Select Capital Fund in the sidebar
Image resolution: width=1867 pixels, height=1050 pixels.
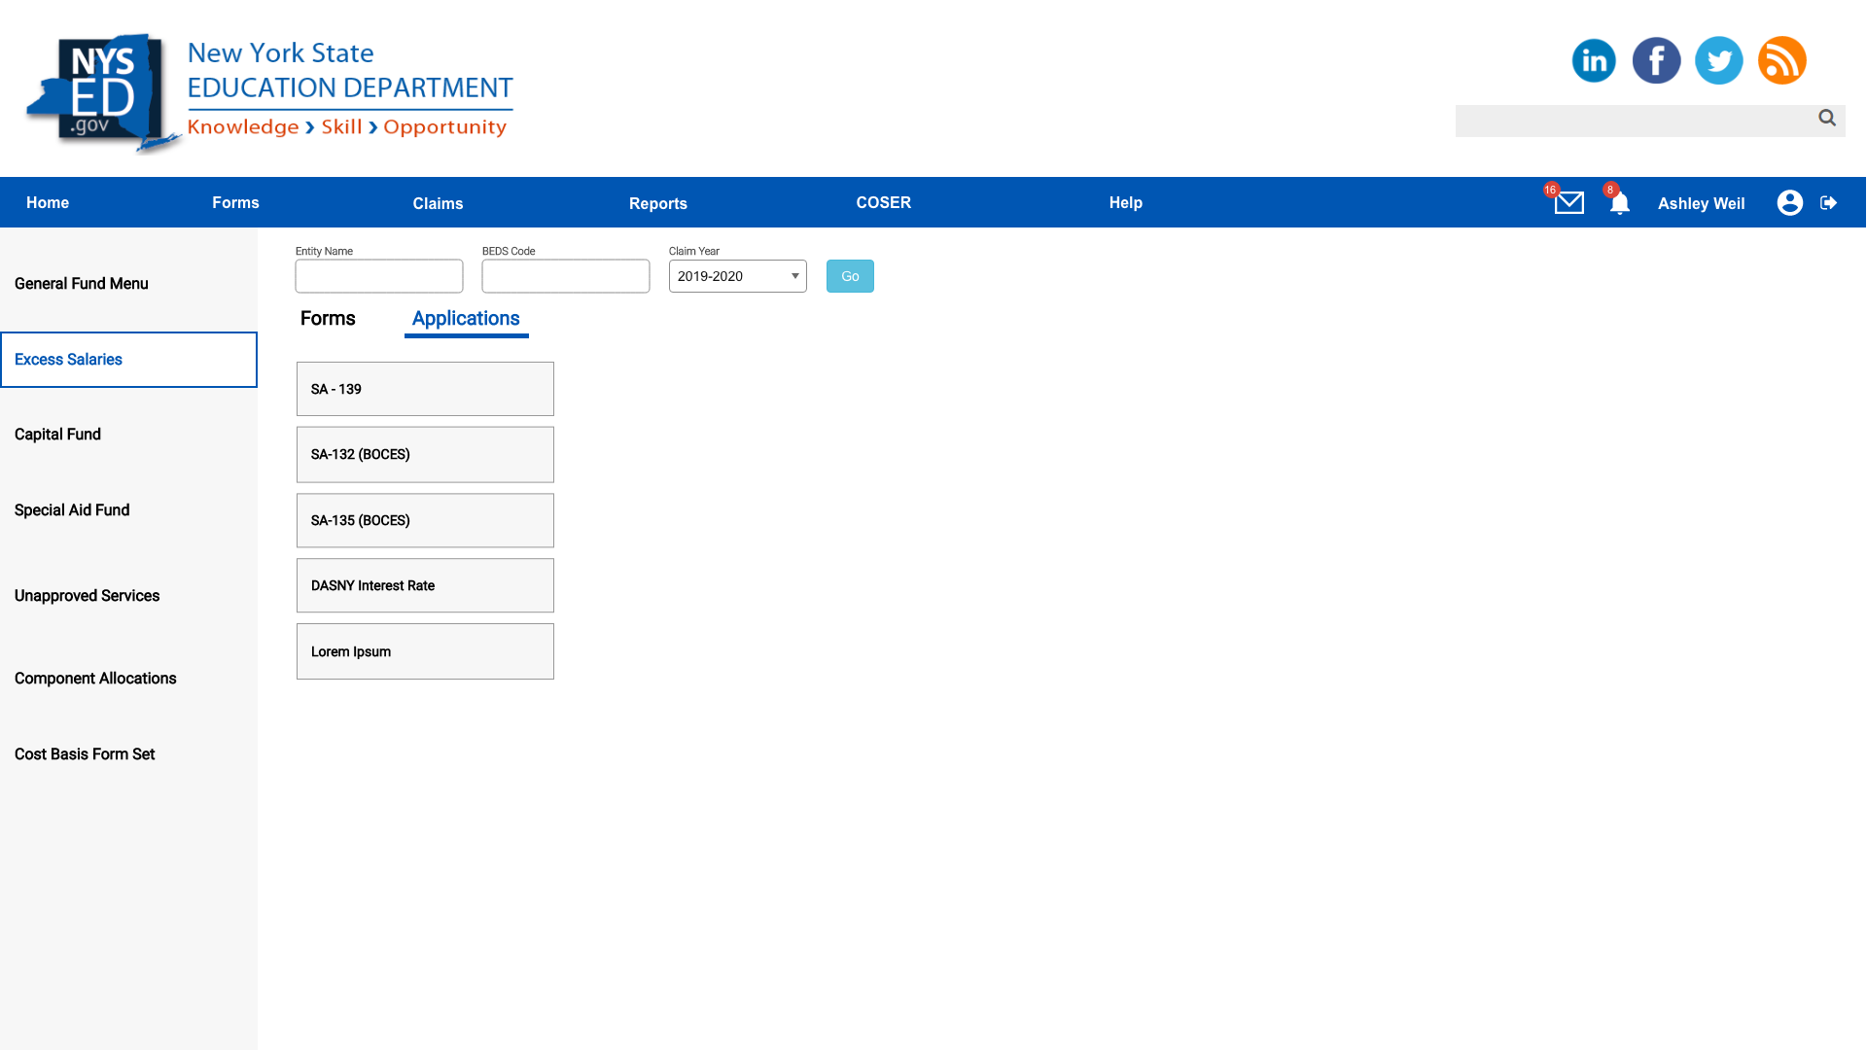pos(57,435)
